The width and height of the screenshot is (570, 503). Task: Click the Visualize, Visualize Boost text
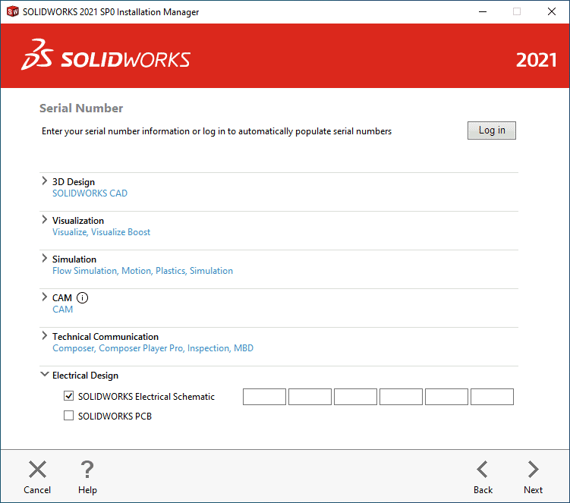pos(101,232)
